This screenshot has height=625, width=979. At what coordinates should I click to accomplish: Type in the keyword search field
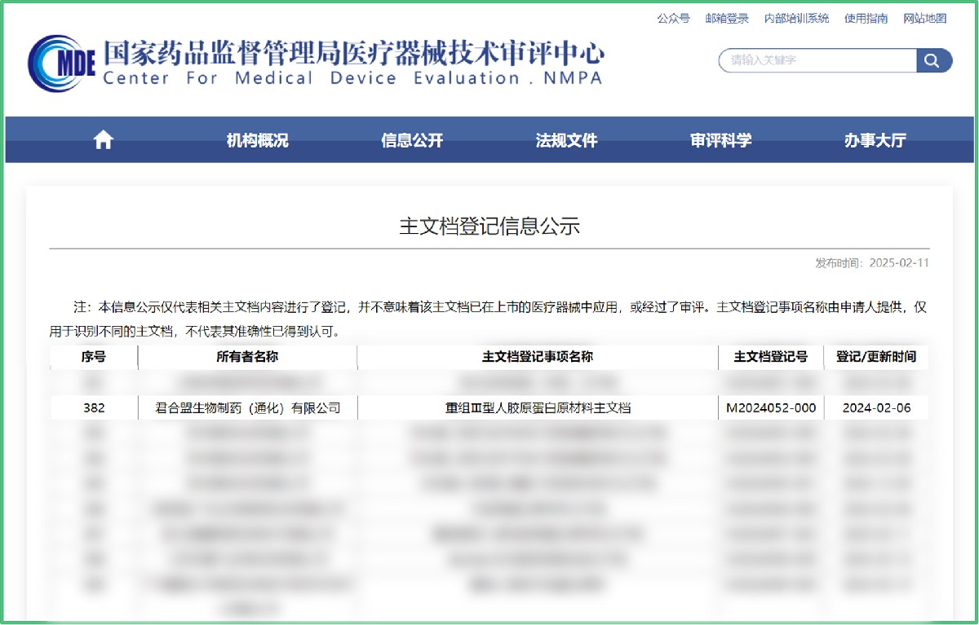pos(816,60)
